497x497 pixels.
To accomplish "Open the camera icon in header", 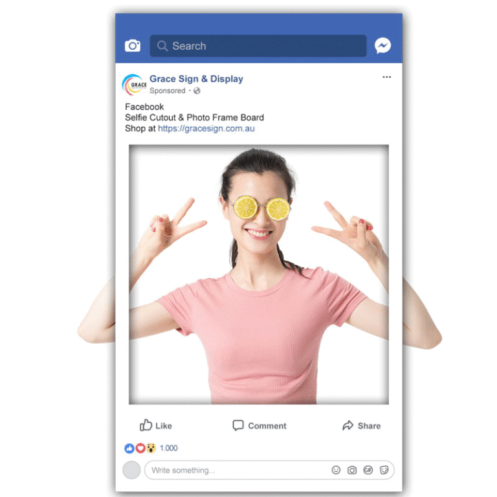I will click(133, 46).
